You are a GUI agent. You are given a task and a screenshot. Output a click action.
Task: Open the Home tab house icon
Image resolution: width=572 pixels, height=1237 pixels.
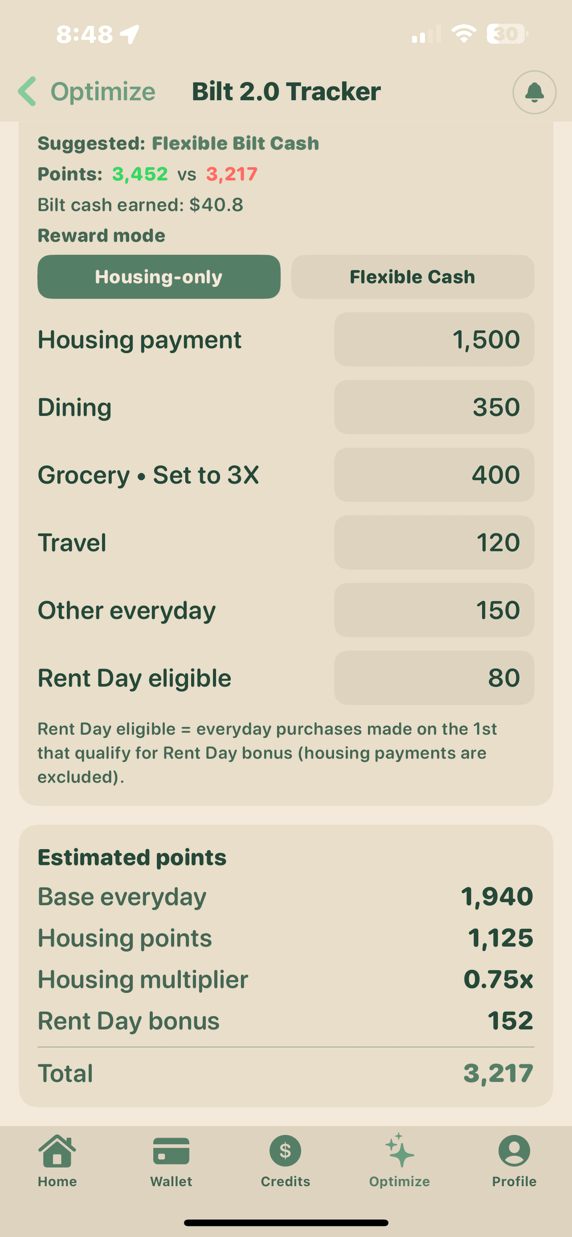[x=57, y=1151]
